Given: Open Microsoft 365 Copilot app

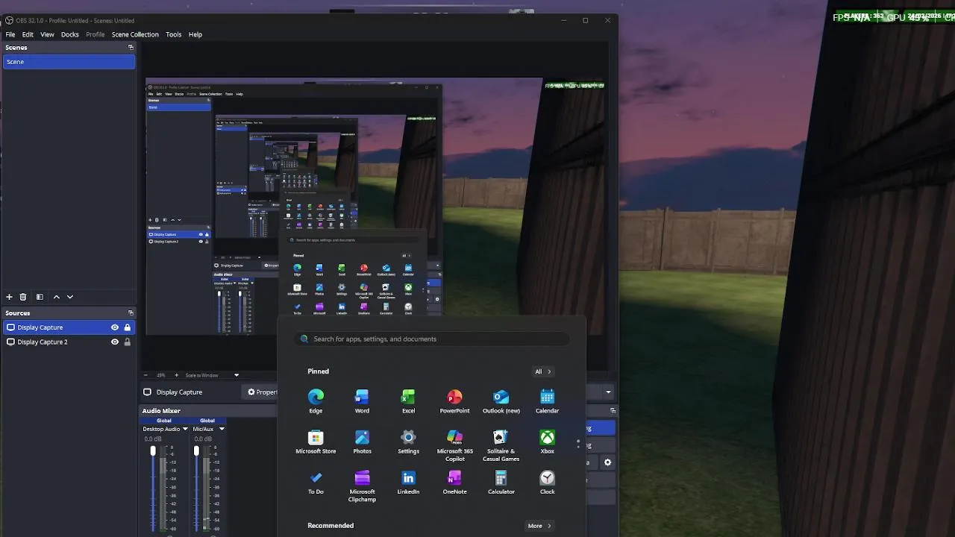Looking at the screenshot, I should 454,445.
